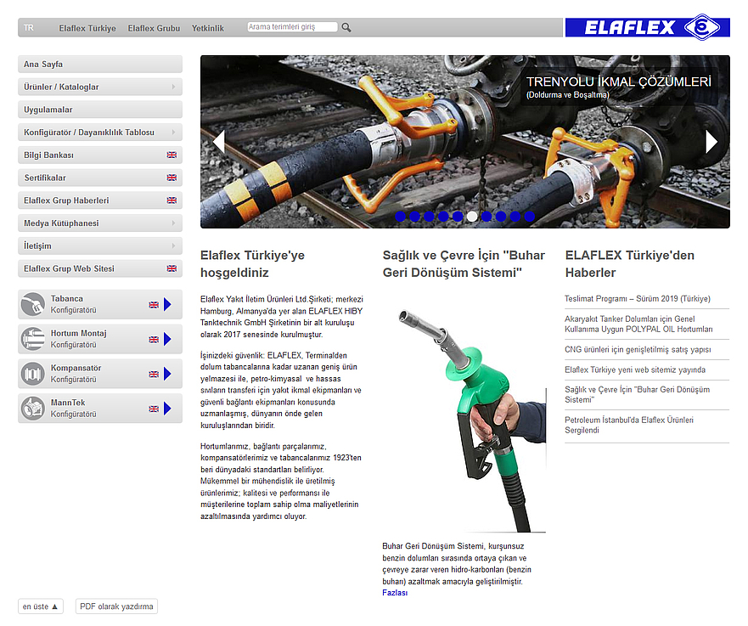
Task: Expand the Ürünler / Kataloglar submenu arrow
Action: [174, 87]
